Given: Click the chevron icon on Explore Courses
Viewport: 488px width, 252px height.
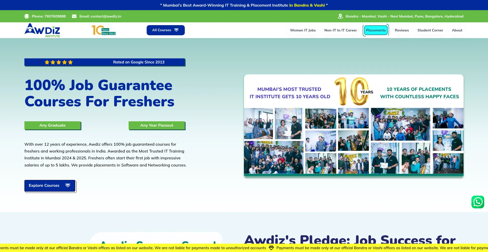Looking at the screenshot, I should (68, 185).
